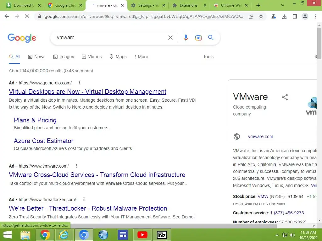Click the globe icon beside vmware.com
This screenshot has width=322, height=241.
pos(237,137)
